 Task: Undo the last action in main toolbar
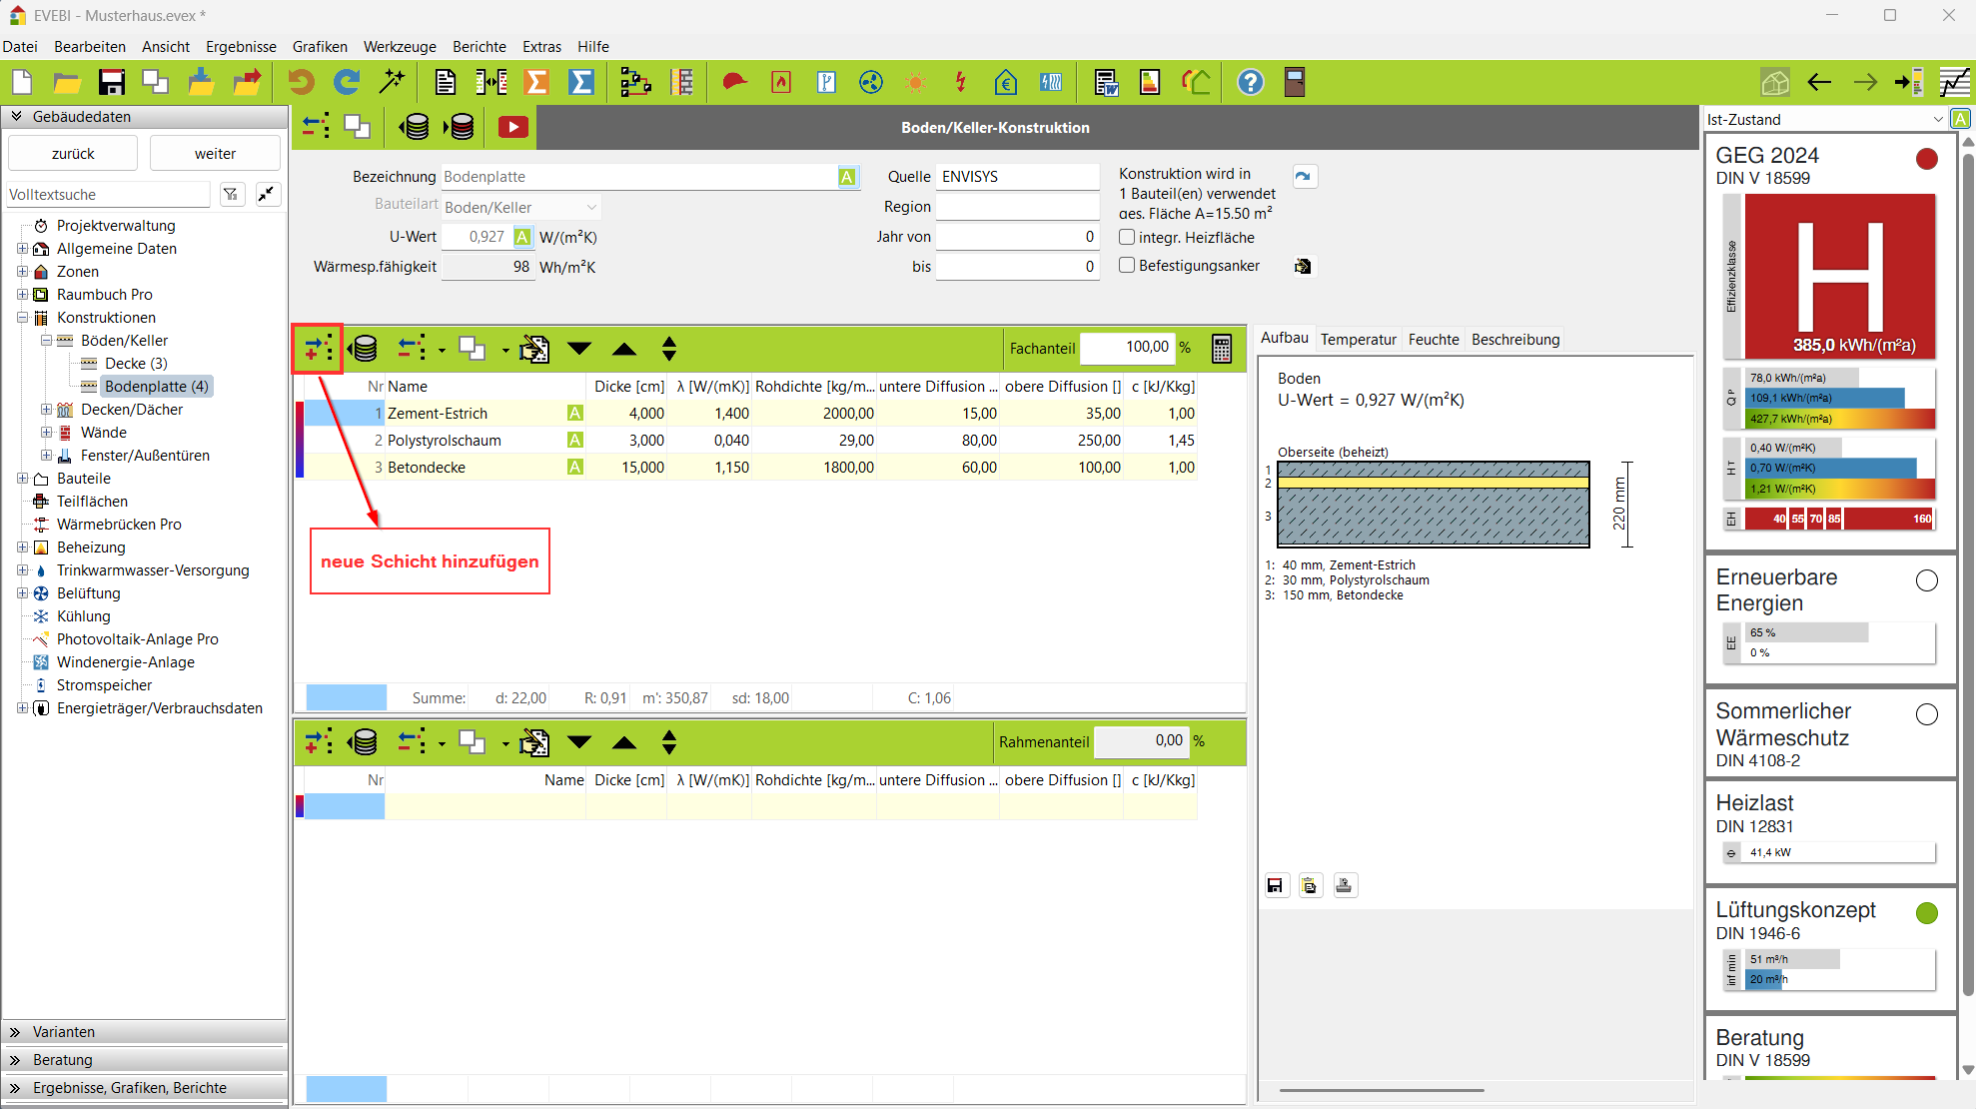pyautogui.click(x=301, y=83)
